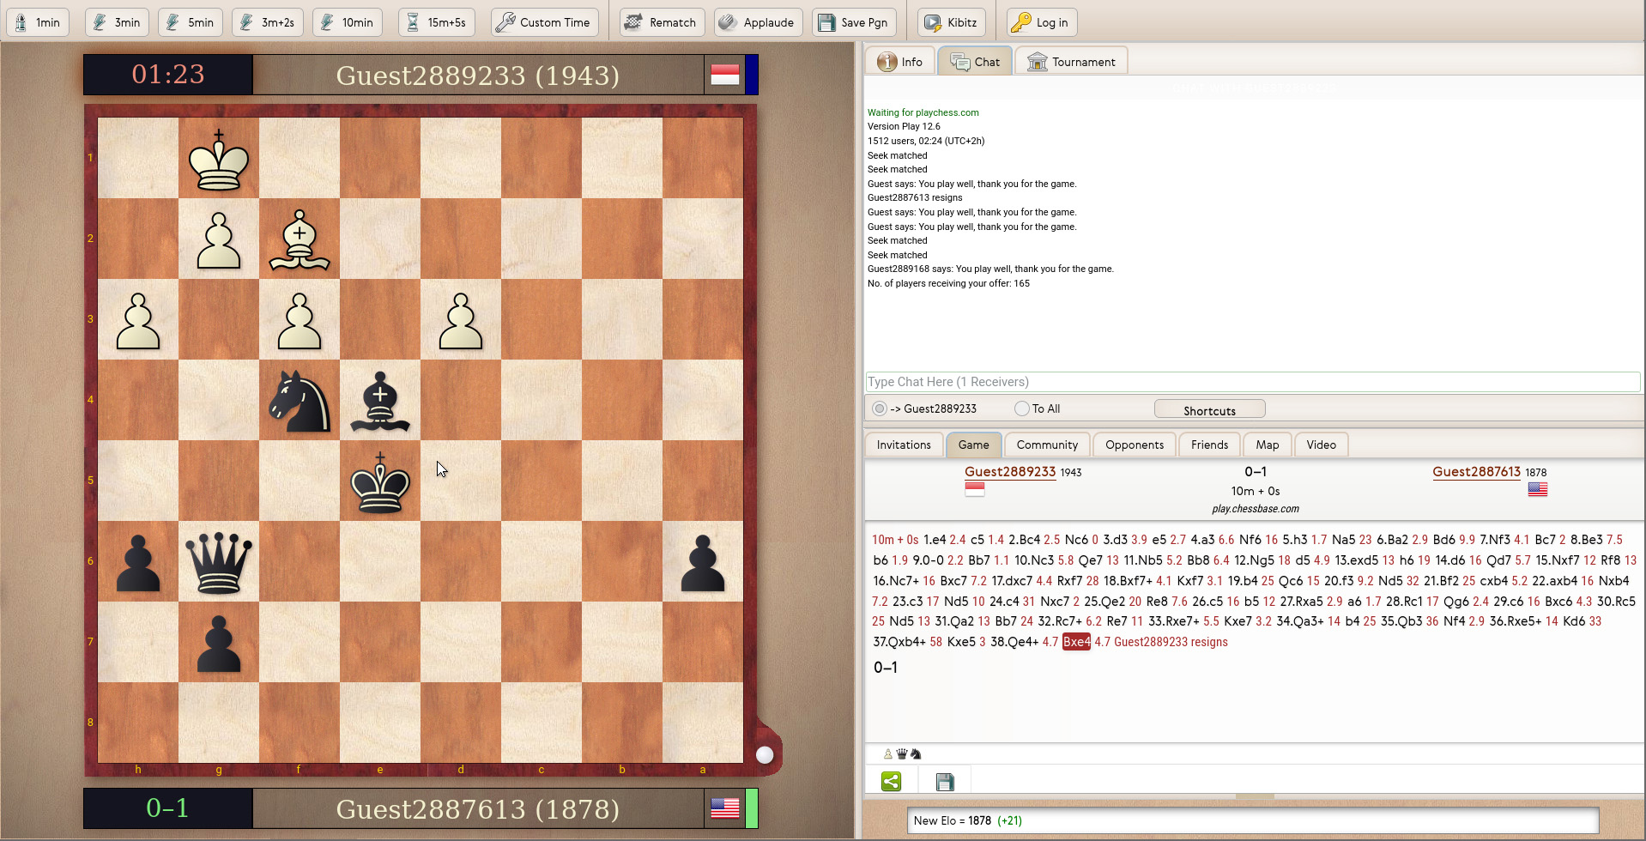This screenshot has height=841, width=1646.
Task: Click the green share icon
Action: pos(891,781)
